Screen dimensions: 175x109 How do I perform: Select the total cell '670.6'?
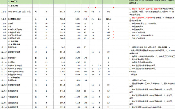pos(73,74)
